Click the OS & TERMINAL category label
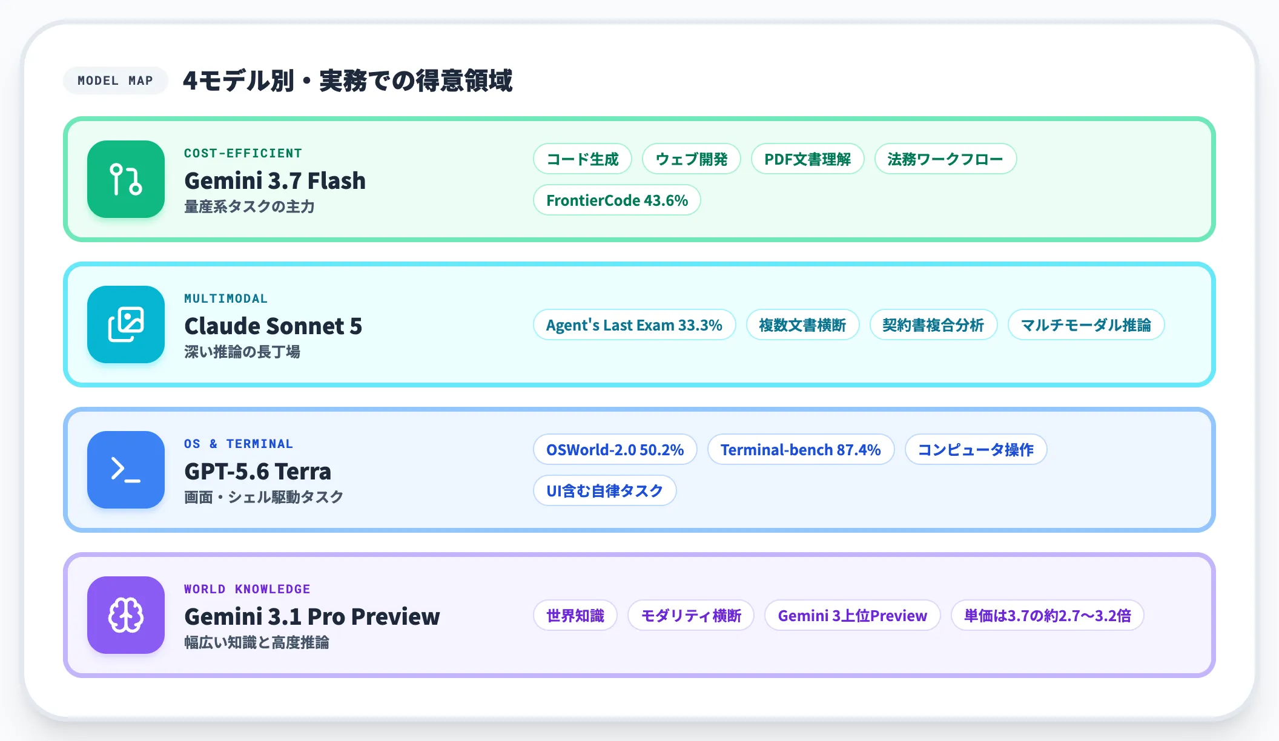The image size is (1279, 741). click(x=239, y=444)
